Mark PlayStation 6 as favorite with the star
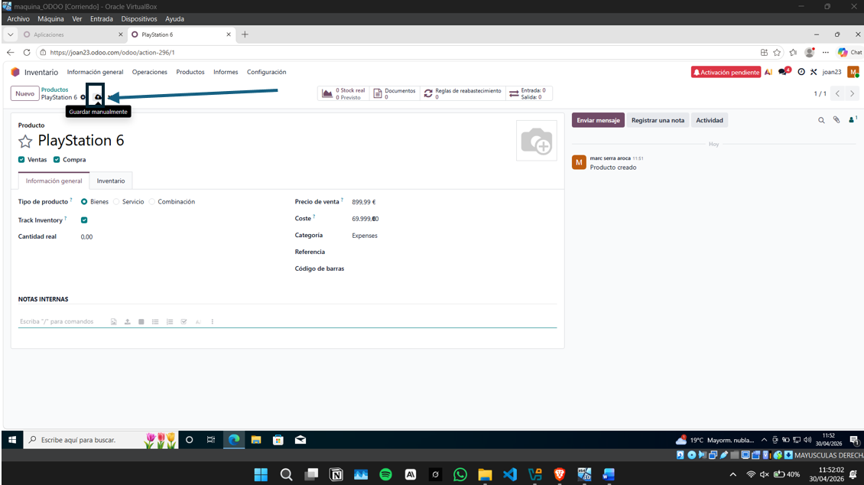 pyautogui.click(x=25, y=142)
